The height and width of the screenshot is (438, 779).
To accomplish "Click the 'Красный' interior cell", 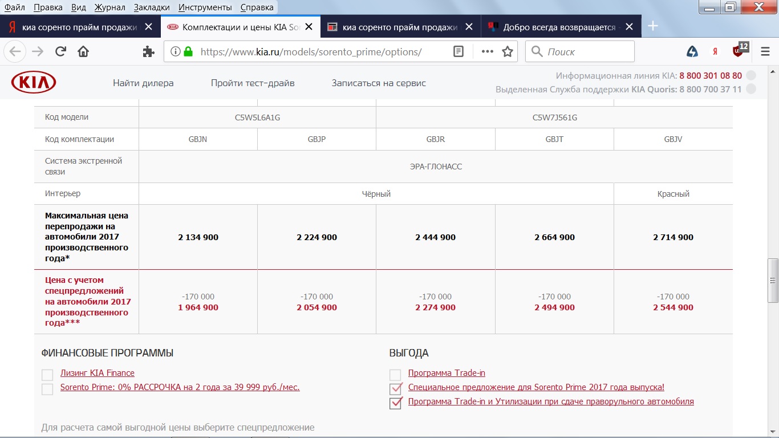I will tap(673, 194).
